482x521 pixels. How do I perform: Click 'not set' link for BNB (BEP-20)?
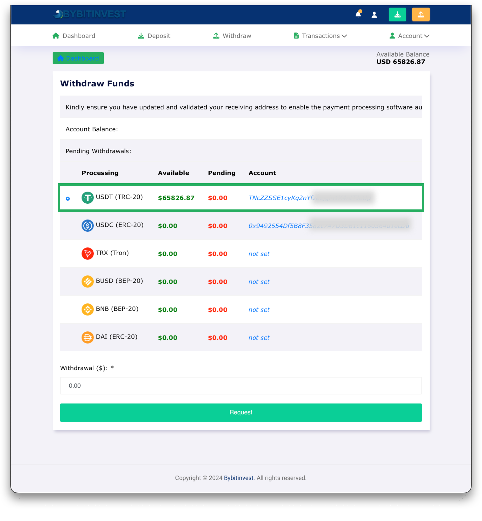(x=259, y=310)
